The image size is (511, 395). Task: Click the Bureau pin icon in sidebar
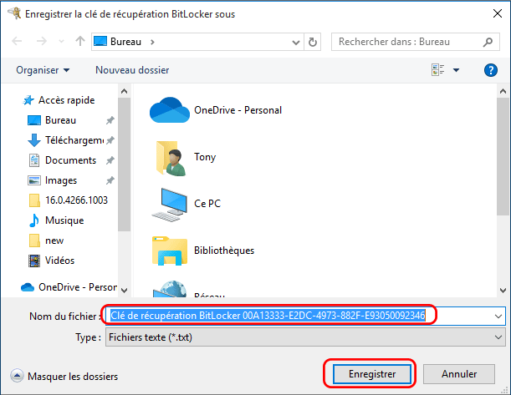tap(110, 120)
